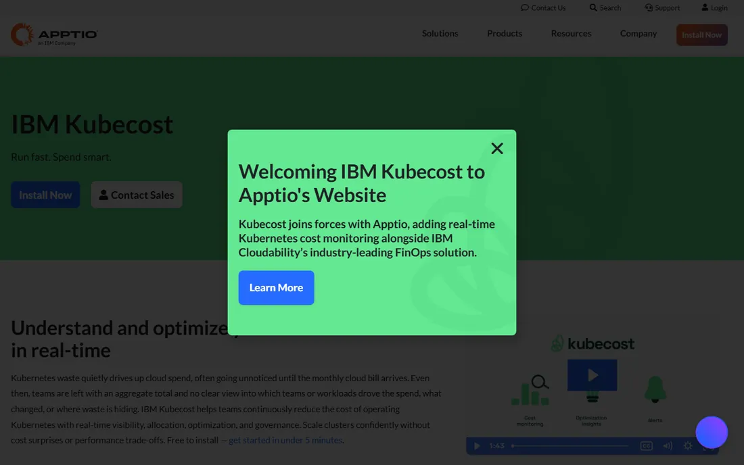Viewport: 744px width, 465px height.
Task: Close the Welcoming IBM Kubecost popup
Action: pos(497,149)
